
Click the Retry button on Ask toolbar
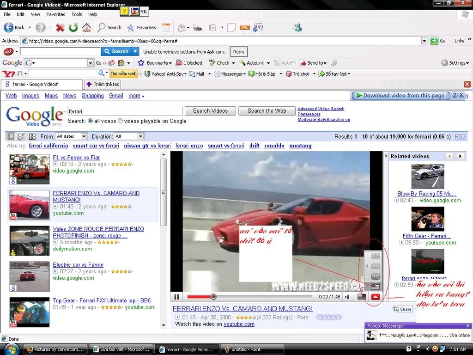[x=239, y=52]
